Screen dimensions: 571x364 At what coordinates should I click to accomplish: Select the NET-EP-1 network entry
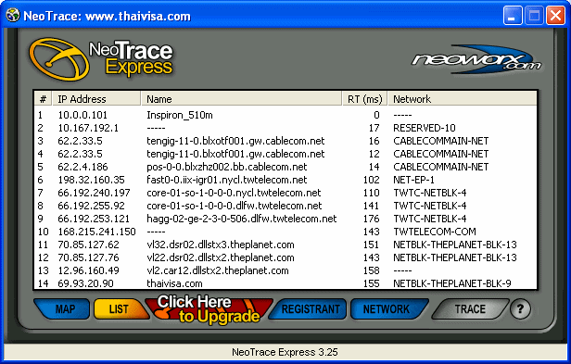[413, 180]
